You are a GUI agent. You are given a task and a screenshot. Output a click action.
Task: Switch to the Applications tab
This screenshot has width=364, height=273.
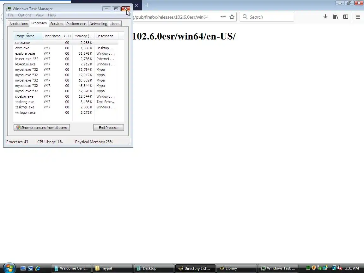click(19, 24)
